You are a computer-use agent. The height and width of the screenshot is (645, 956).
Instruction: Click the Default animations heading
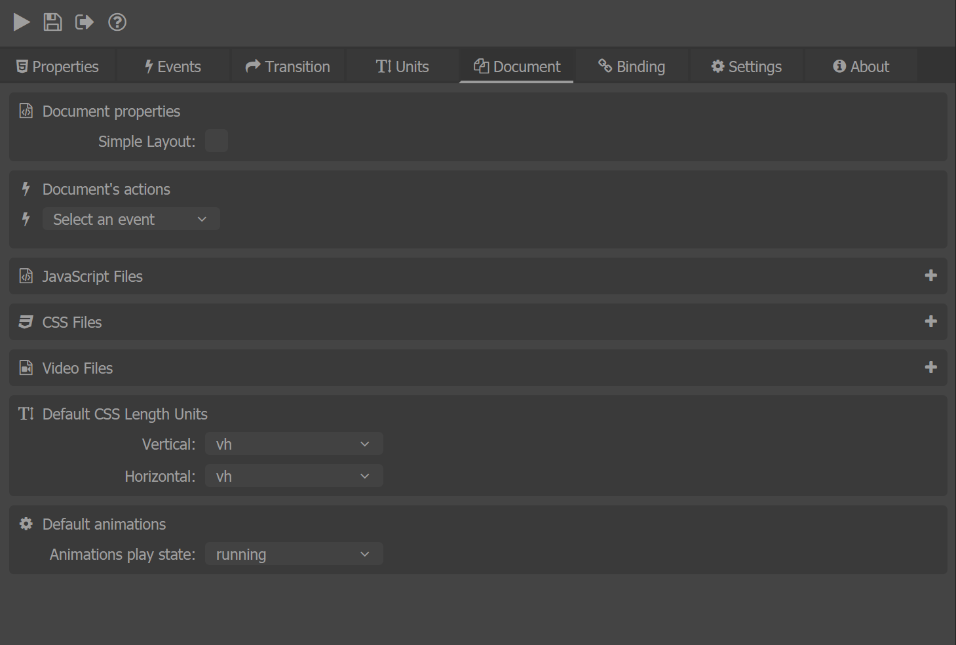point(104,524)
